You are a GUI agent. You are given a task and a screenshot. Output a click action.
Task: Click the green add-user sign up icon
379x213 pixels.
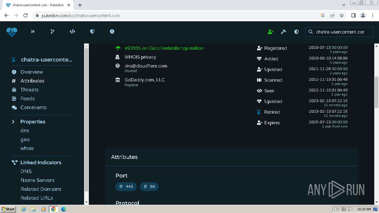(x=271, y=32)
